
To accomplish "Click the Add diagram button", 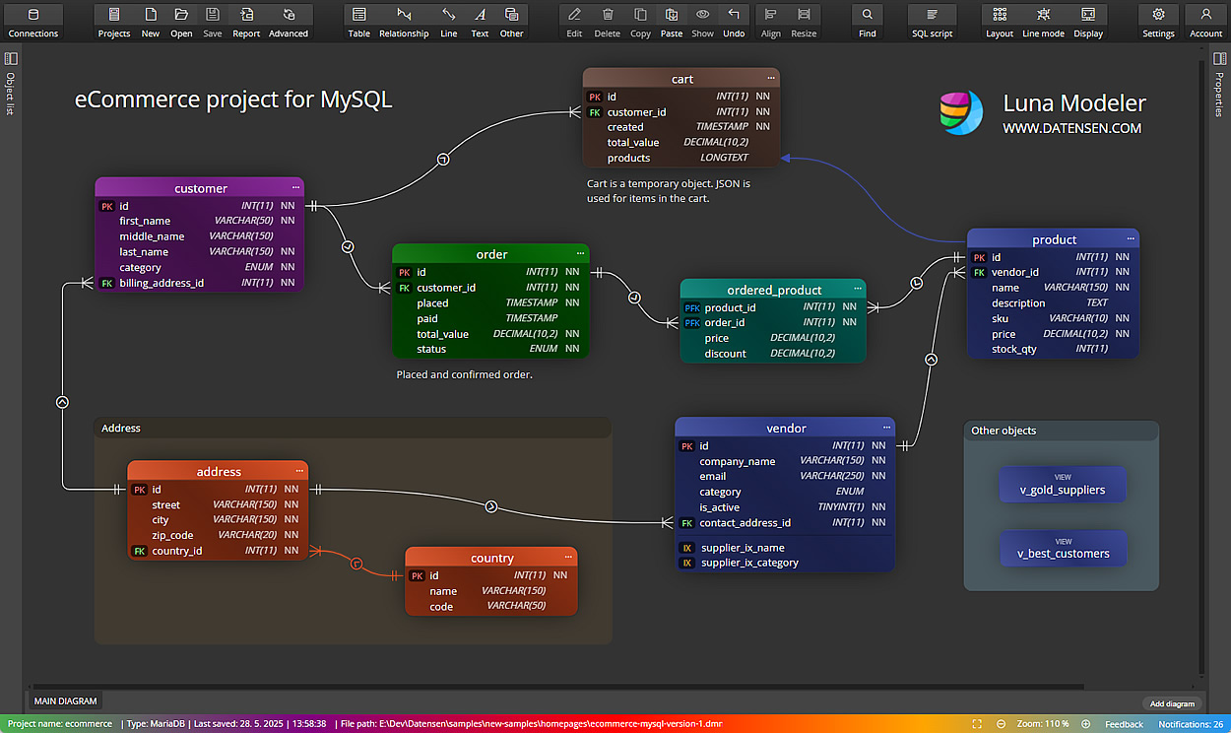I will click(1172, 703).
